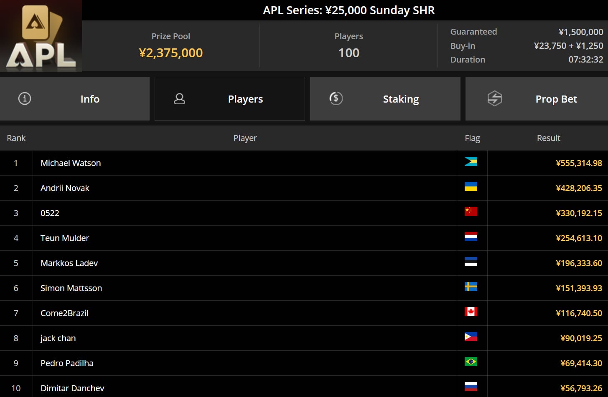Select player Teun Mulder's row
Image resolution: width=608 pixels, height=397 pixels.
(x=304, y=238)
